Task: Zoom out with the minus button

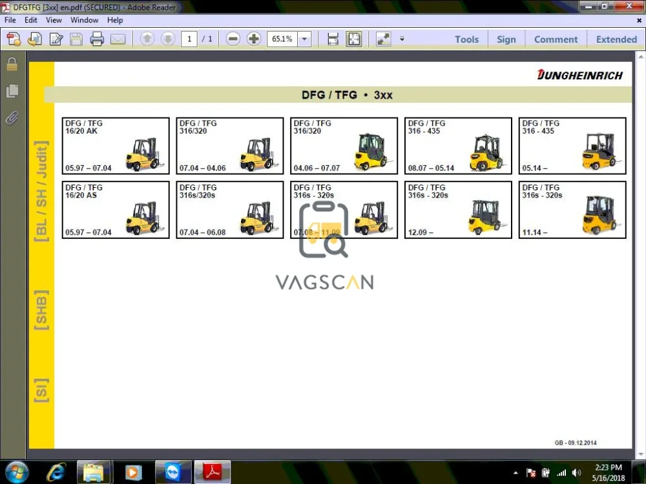Action: pos(233,39)
